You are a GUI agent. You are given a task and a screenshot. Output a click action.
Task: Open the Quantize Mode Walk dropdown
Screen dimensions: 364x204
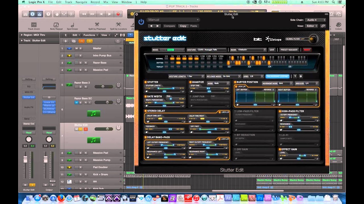tap(222, 83)
